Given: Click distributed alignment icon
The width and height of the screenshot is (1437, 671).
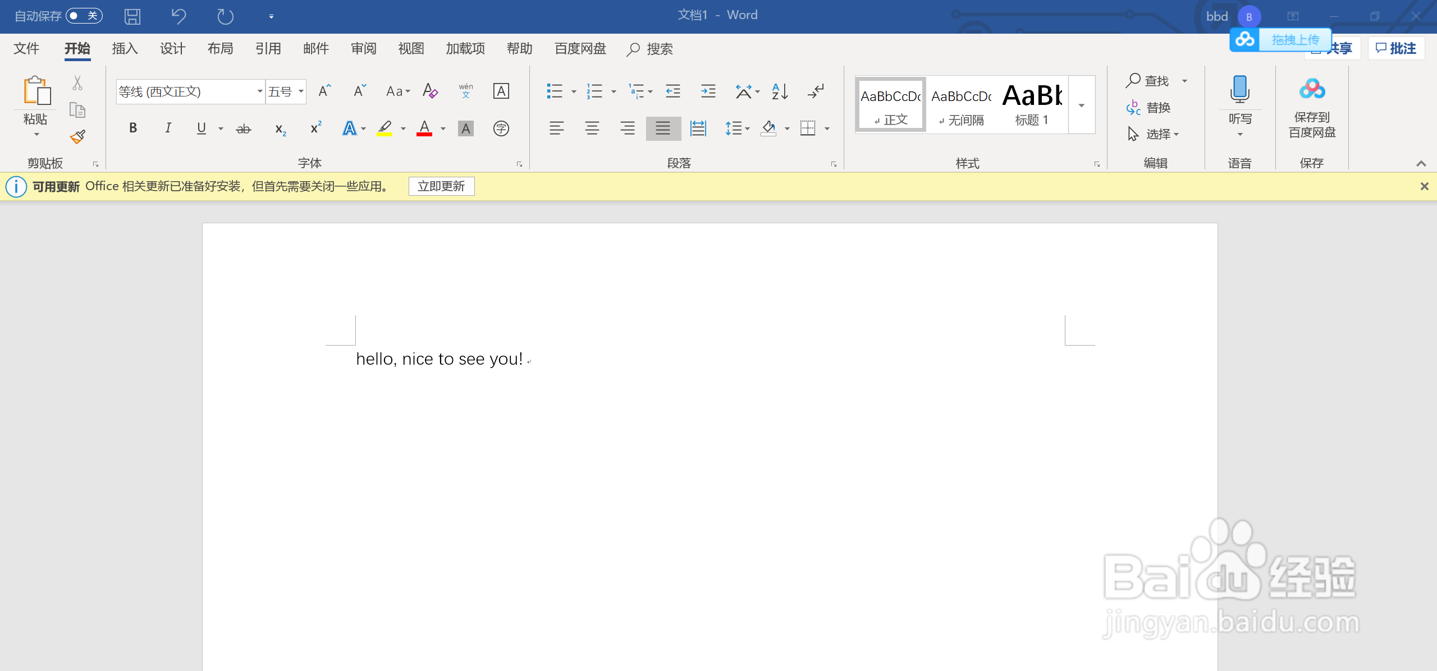Looking at the screenshot, I should [698, 128].
